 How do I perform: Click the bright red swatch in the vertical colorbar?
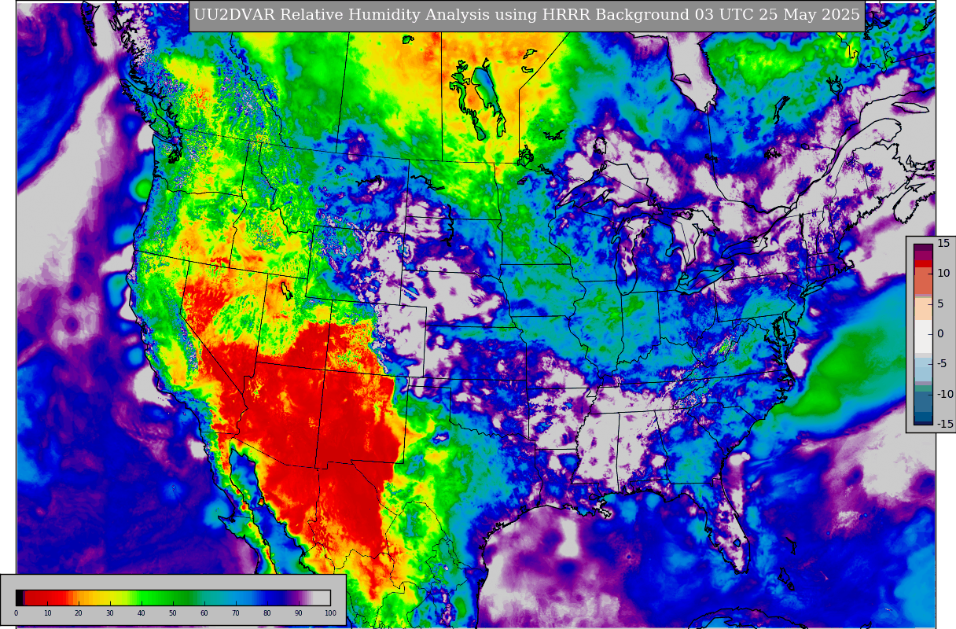tap(923, 263)
